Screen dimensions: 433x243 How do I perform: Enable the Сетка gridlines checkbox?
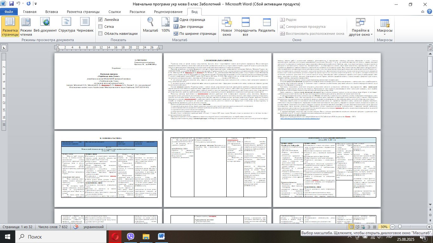point(100,27)
